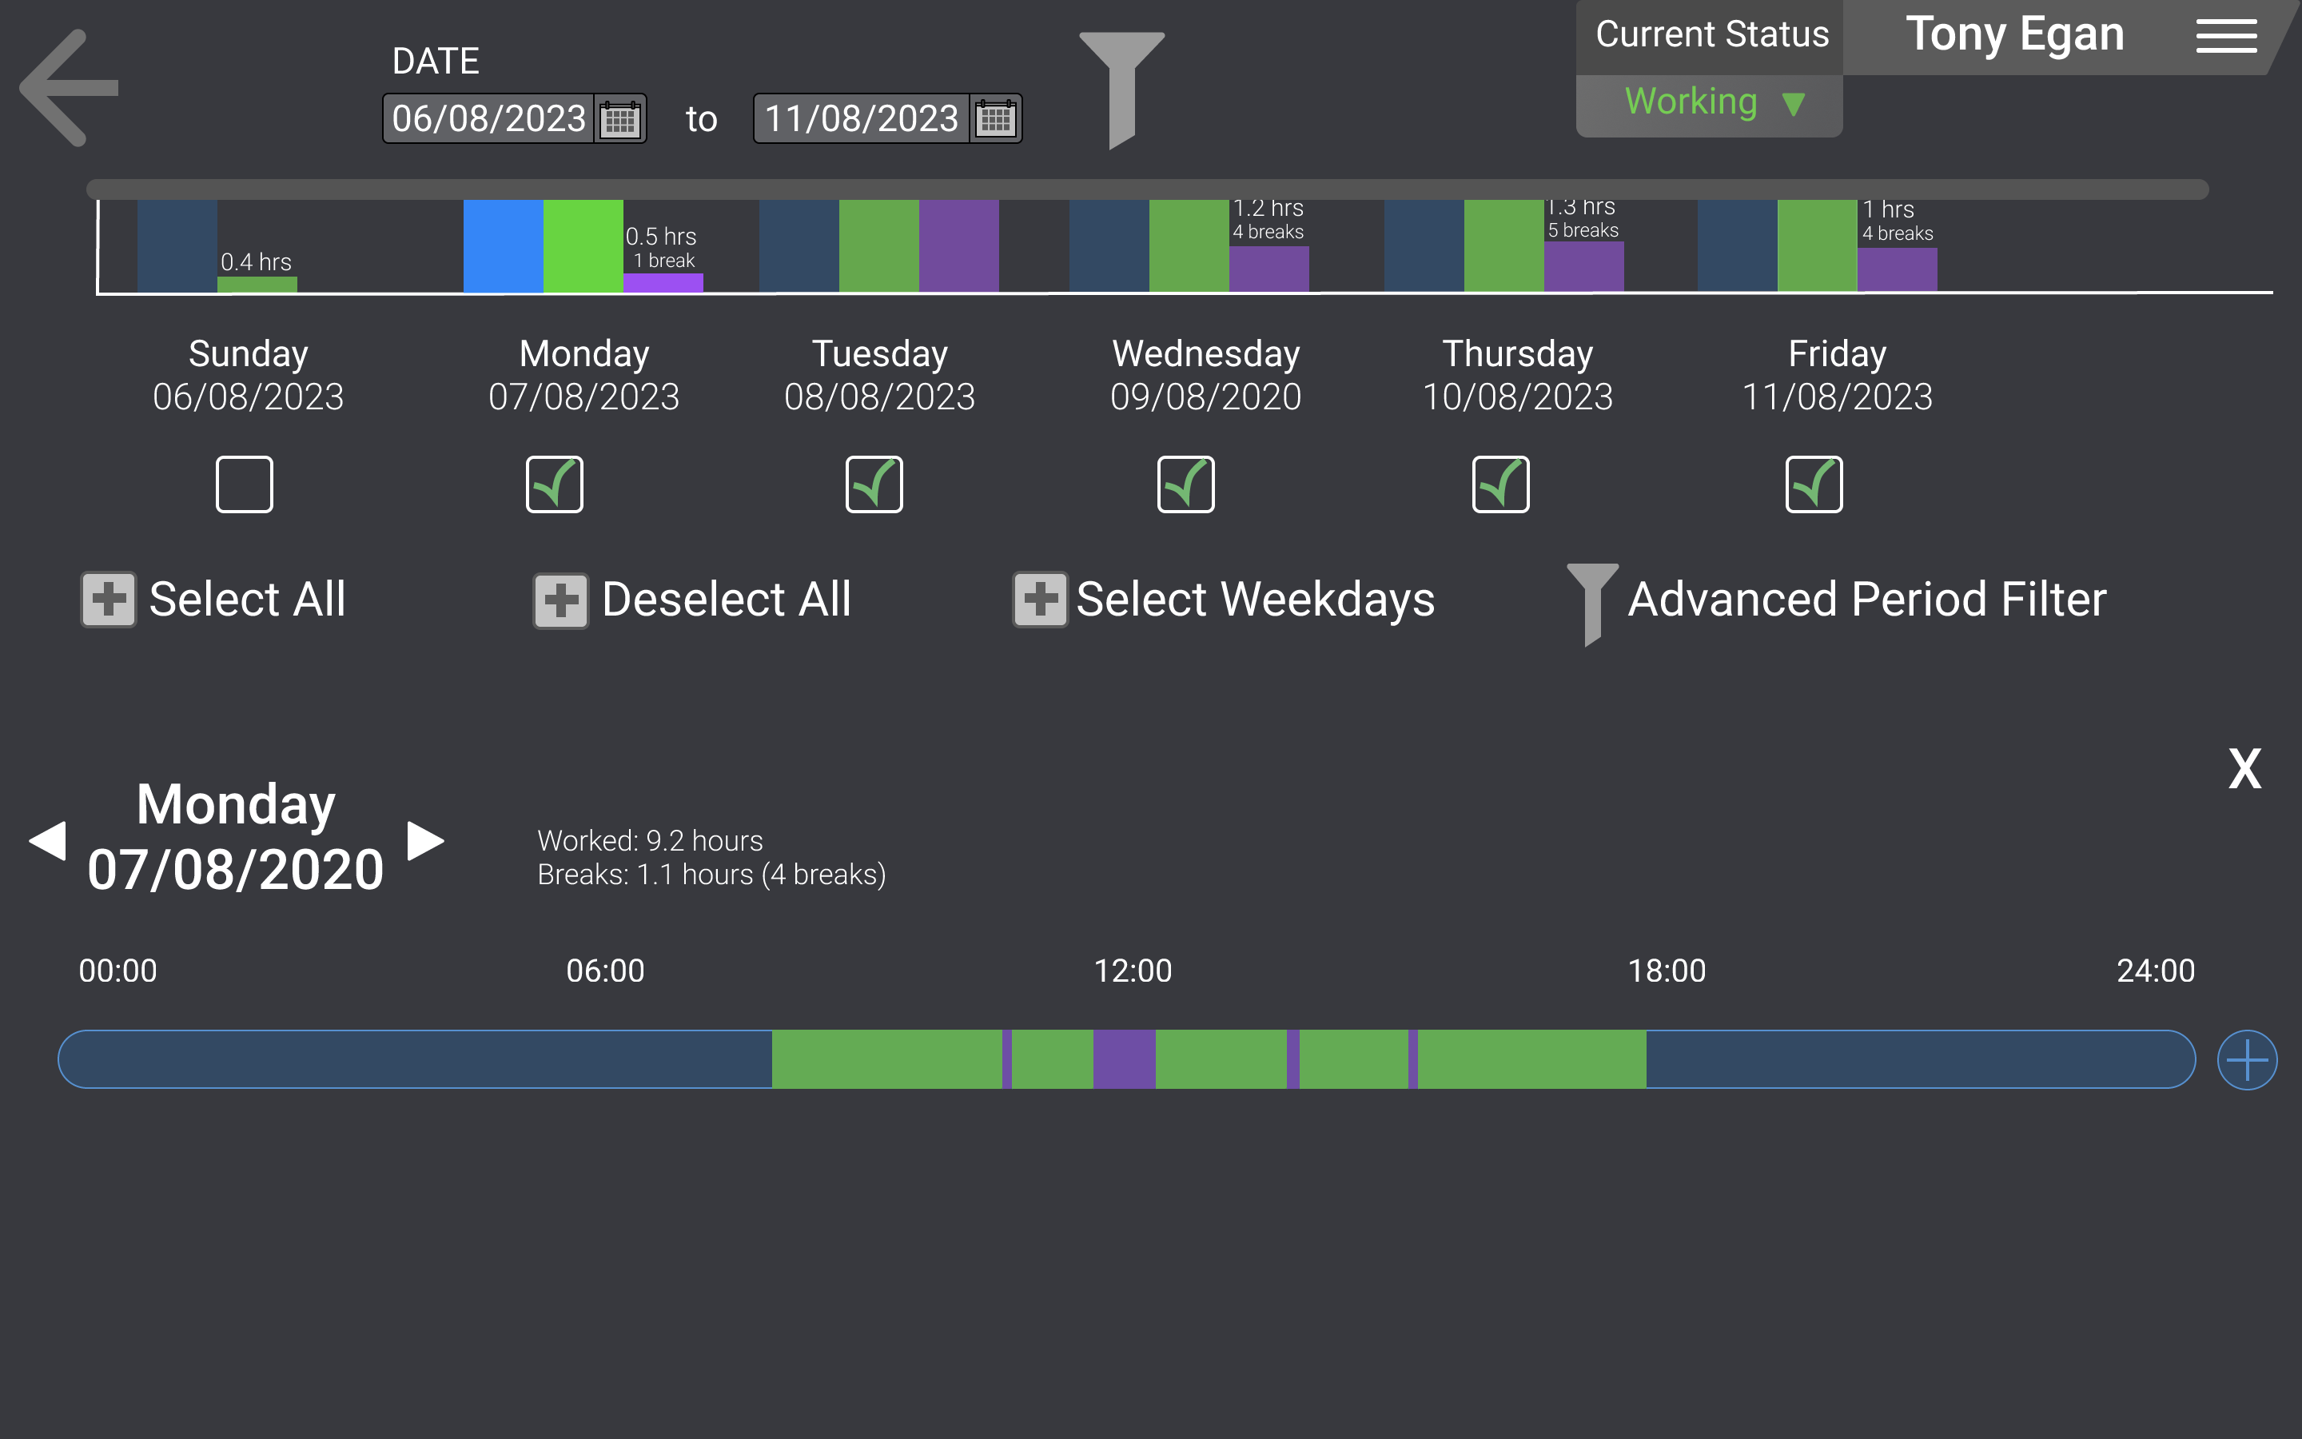
Task: Click the top filter funnel icon
Action: click(1121, 90)
